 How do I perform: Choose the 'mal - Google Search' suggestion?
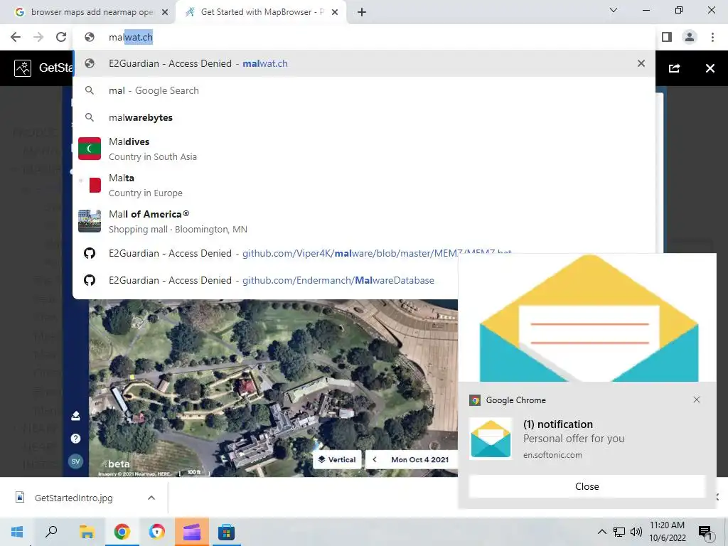pos(364,90)
